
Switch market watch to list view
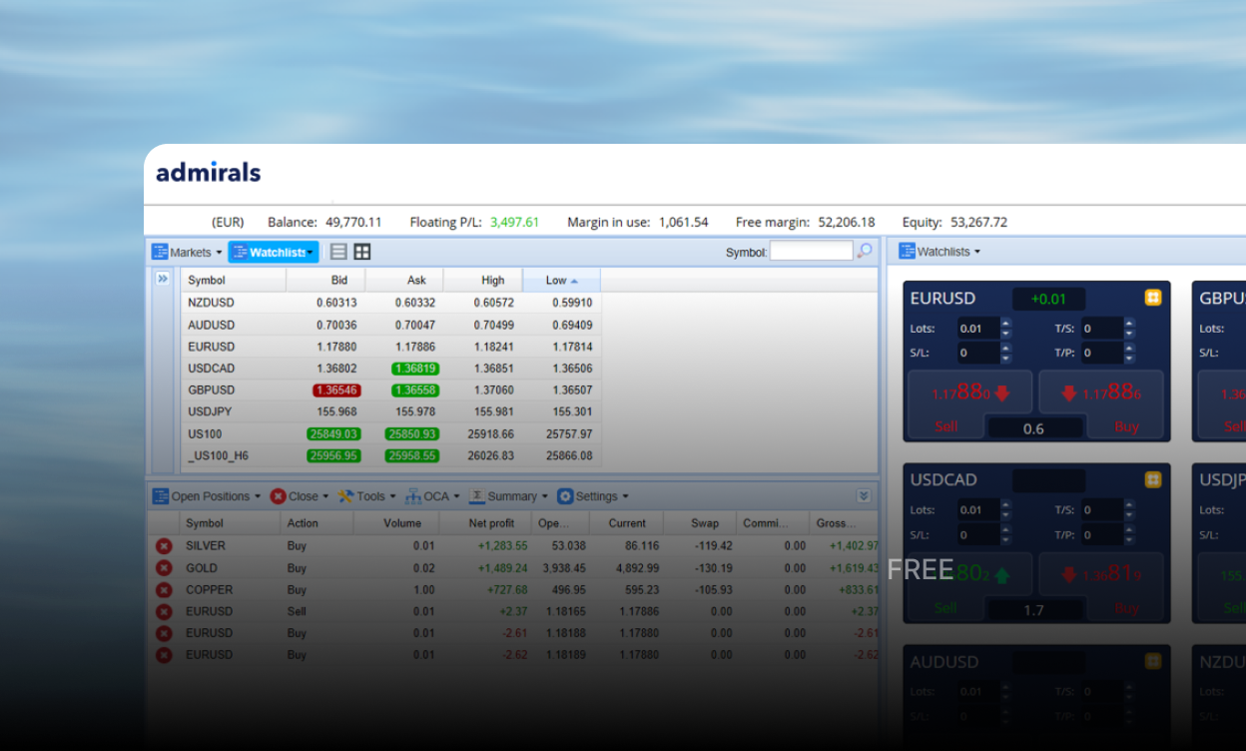338,253
